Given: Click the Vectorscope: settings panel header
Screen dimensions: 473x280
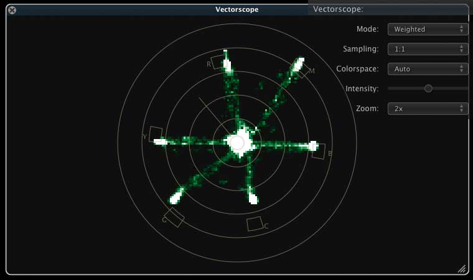Looking at the screenshot, I should click(338, 9).
